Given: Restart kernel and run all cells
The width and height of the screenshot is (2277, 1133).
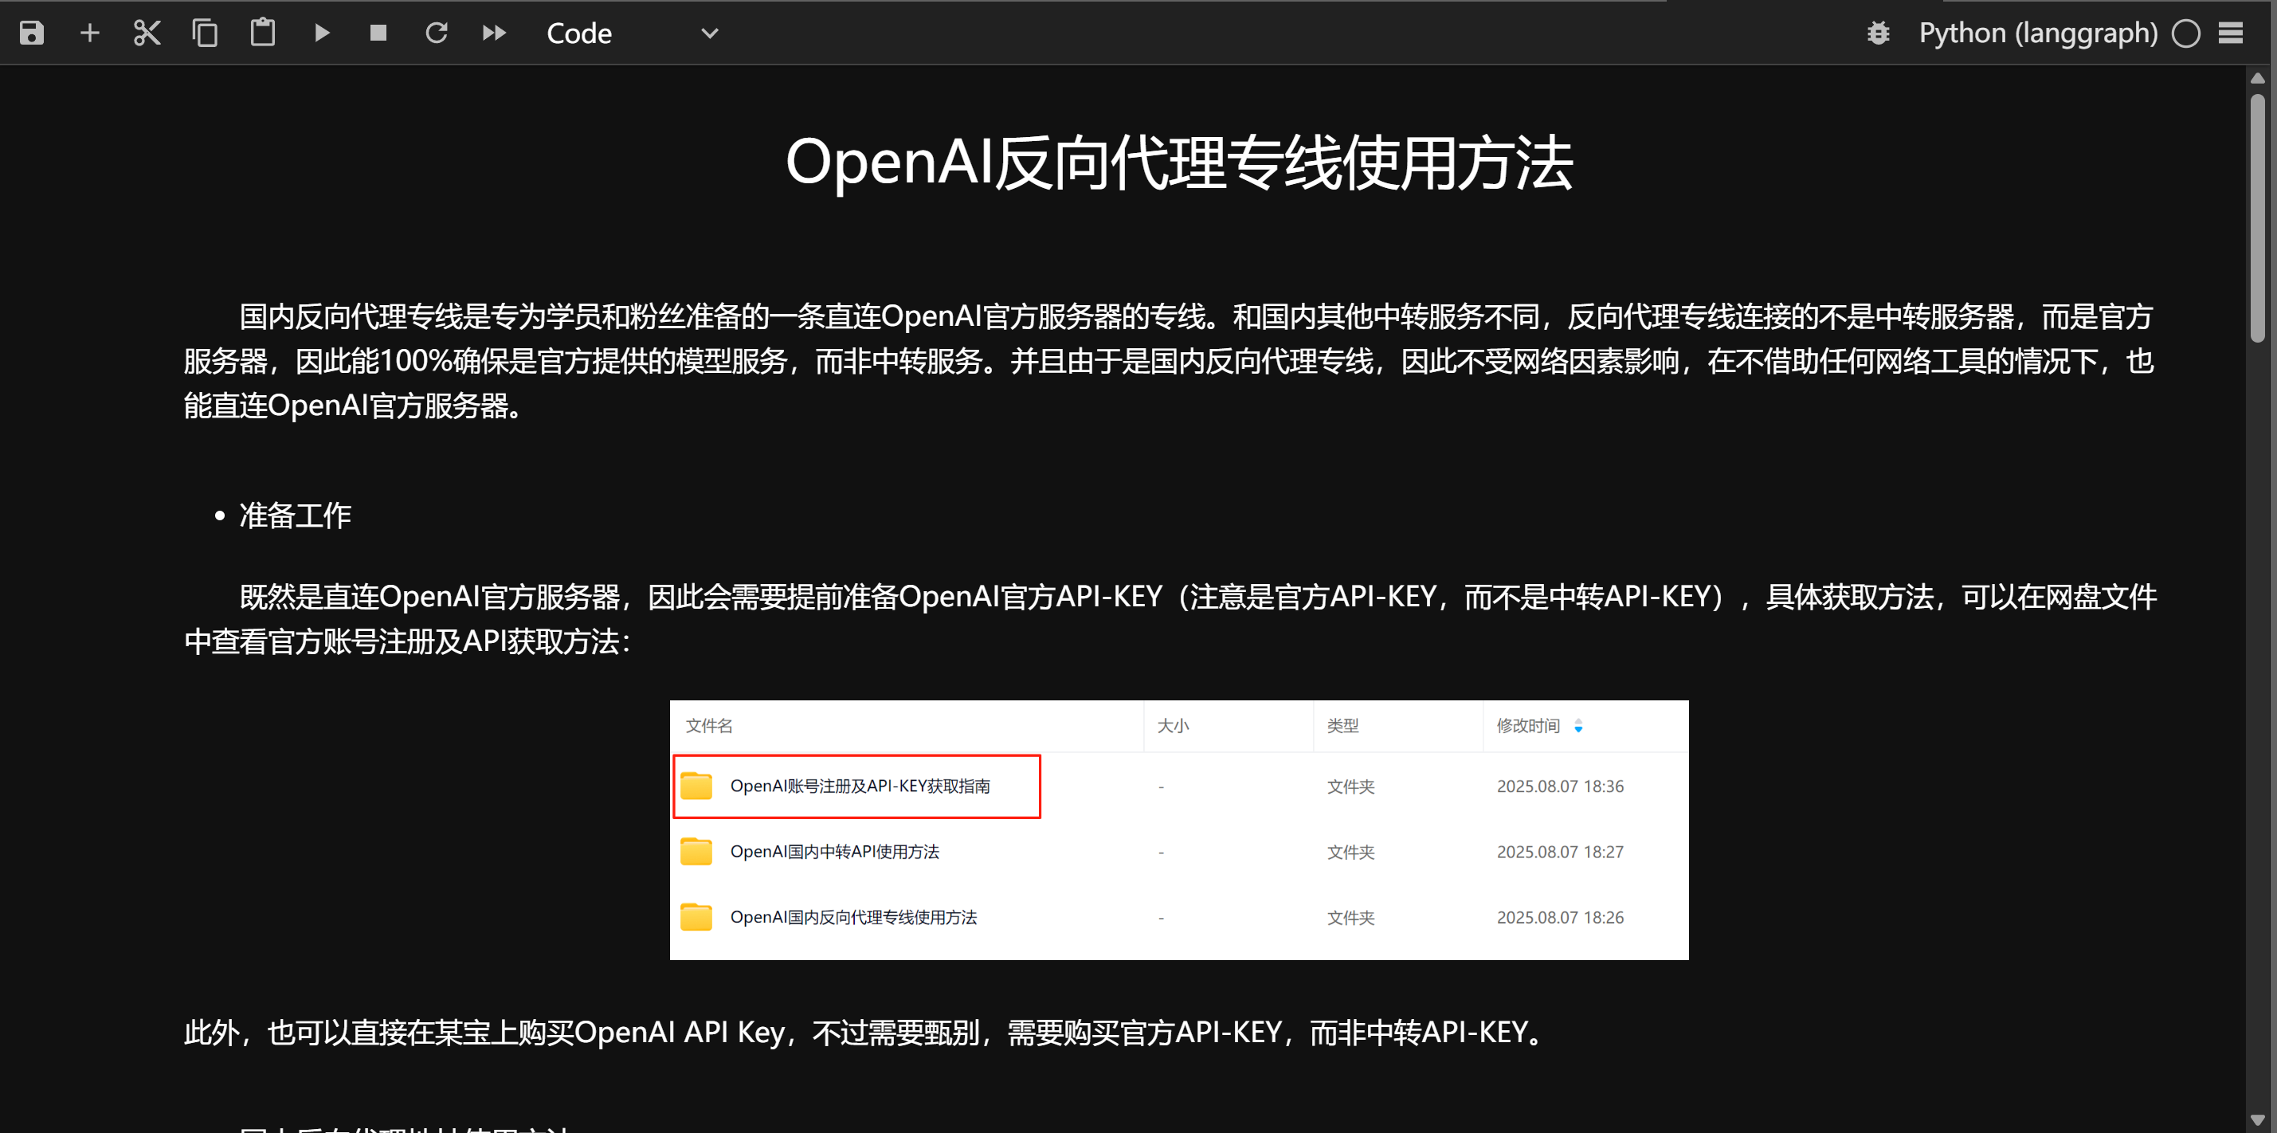Looking at the screenshot, I should [494, 33].
